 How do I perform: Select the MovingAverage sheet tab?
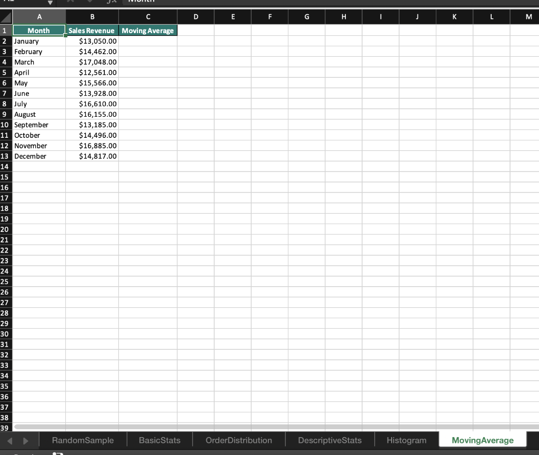click(482, 440)
